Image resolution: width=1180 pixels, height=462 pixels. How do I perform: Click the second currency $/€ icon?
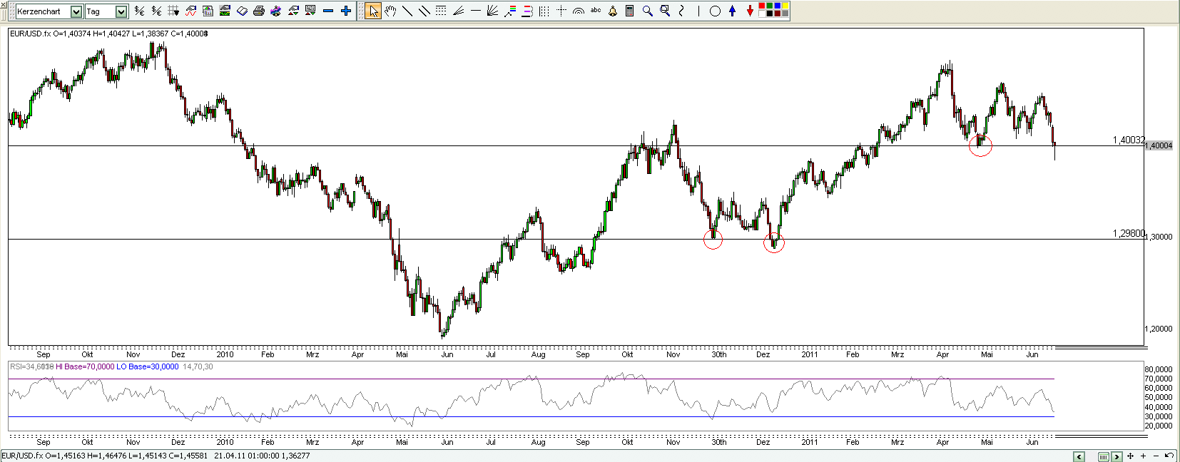pyautogui.click(x=156, y=11)
